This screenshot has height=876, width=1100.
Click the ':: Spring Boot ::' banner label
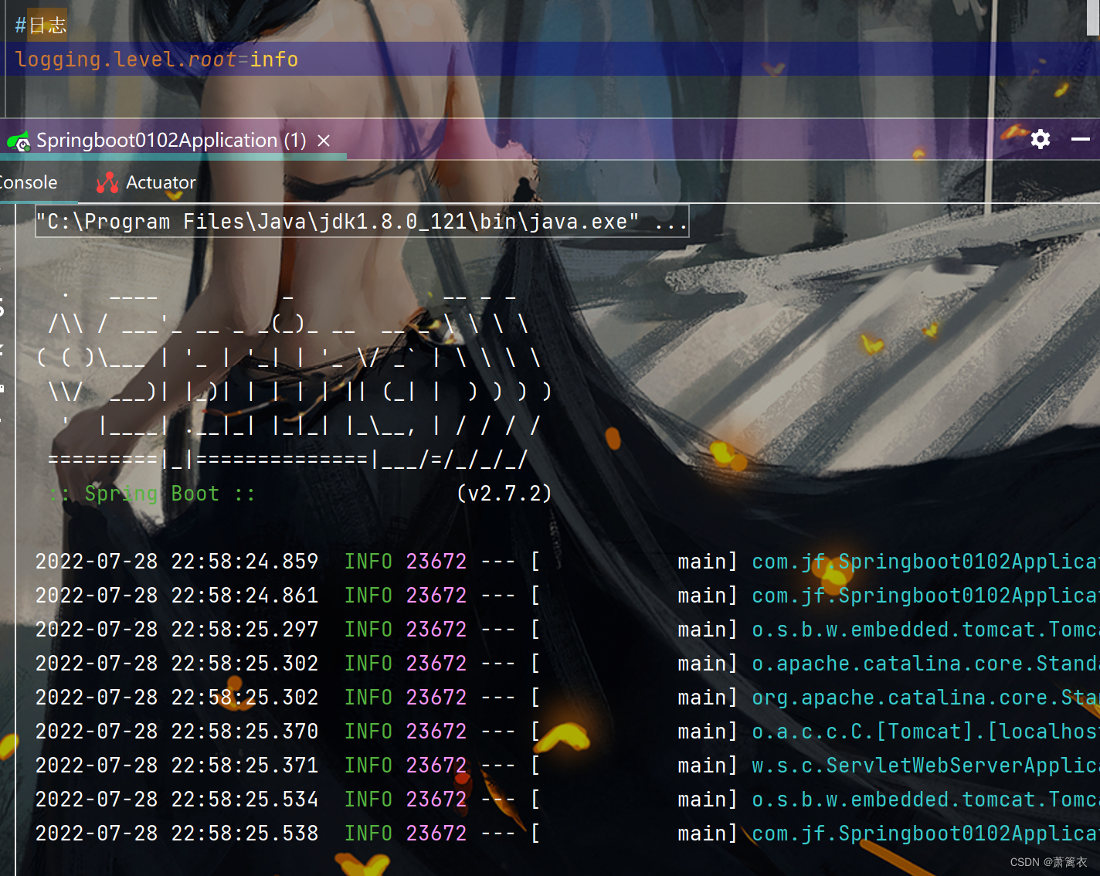[x=152, y=494]
